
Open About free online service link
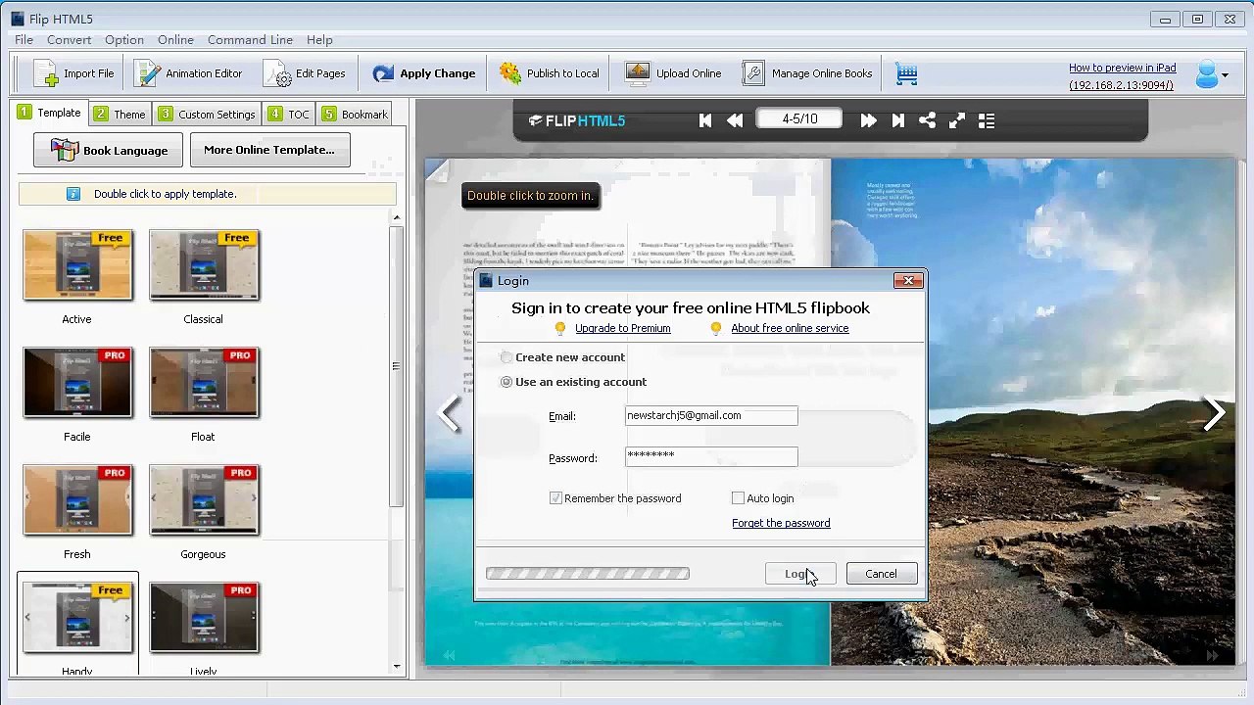tap(790, 328)
